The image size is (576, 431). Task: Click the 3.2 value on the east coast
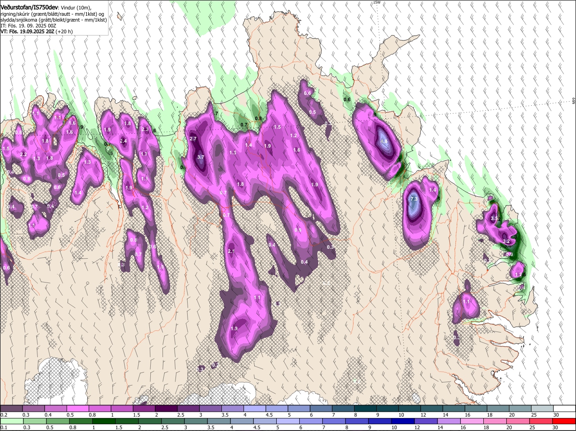[x=506, y=241]
